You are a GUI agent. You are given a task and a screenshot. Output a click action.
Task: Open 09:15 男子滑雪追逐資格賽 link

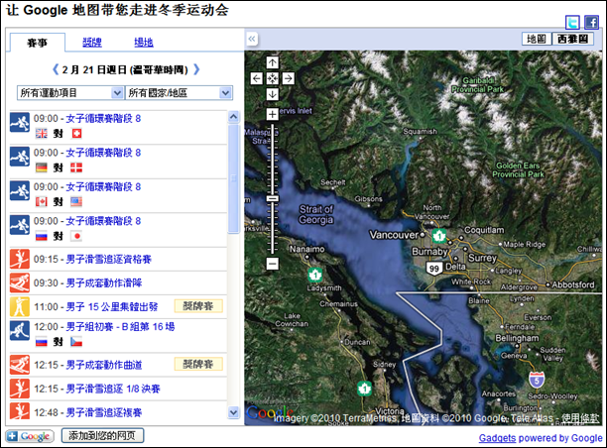[108, 260]
